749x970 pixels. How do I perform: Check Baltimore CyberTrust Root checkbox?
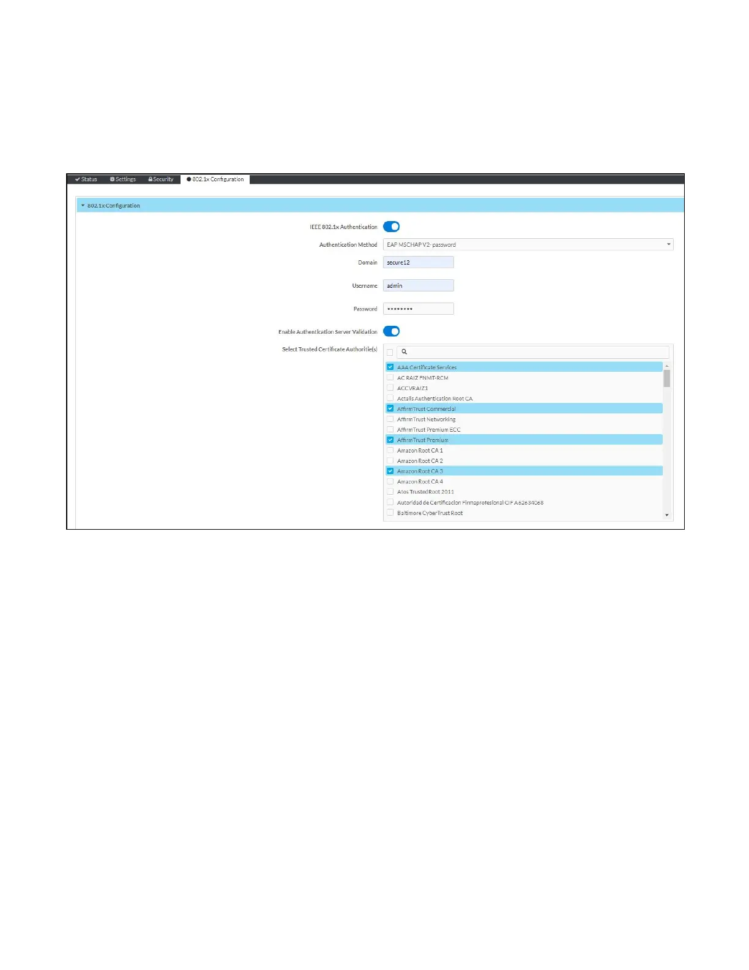(390, 513)
